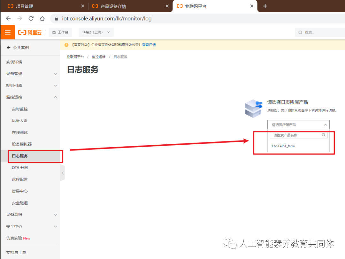Click the Aliyun (阿里云) logo
Viewport: 345px width, 259px height.
30,32
